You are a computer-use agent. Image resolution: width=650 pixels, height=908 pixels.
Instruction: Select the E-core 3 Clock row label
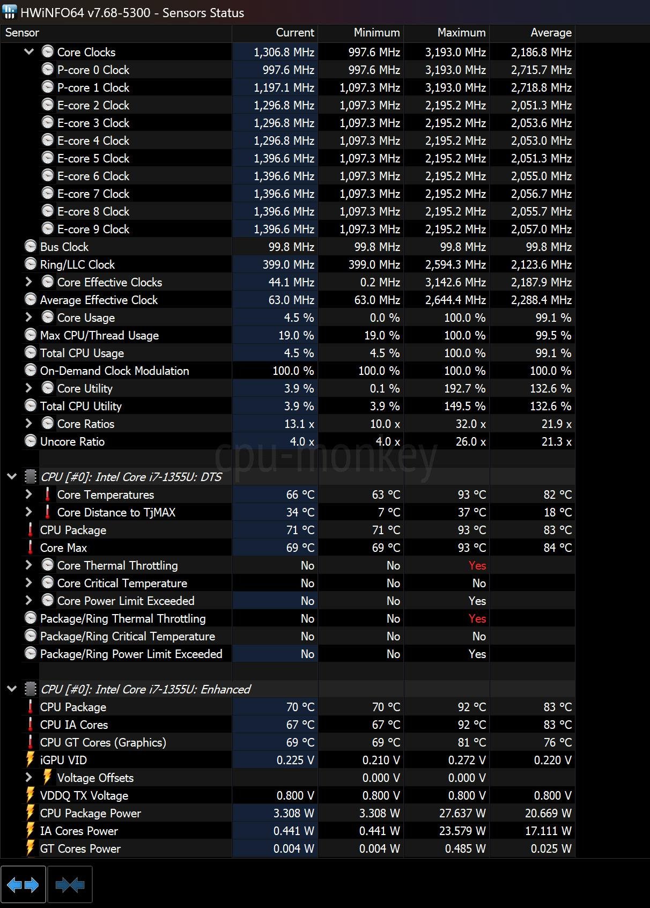click(x=93, y=123)
